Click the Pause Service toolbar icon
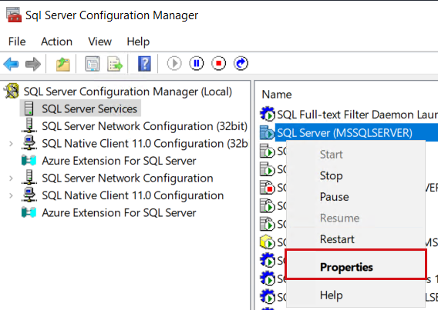 pos(197,64)
